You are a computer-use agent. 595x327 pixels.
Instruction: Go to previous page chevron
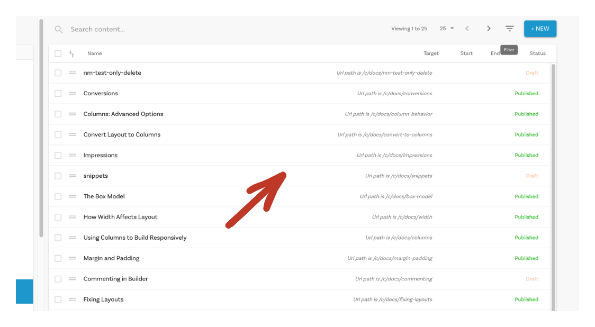point(467,29)
